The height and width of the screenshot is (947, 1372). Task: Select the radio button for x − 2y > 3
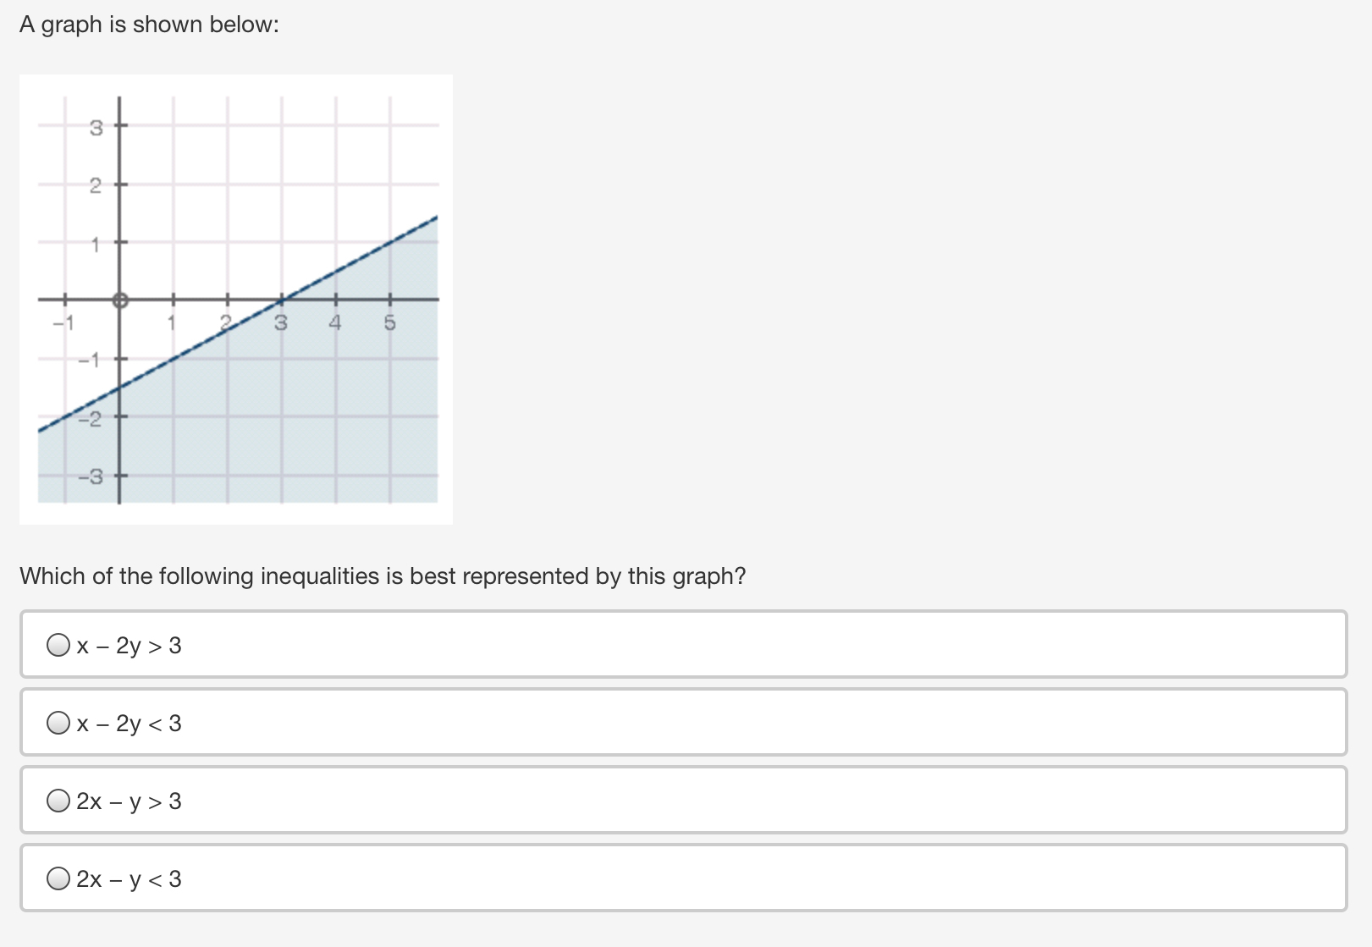[58, 646]
